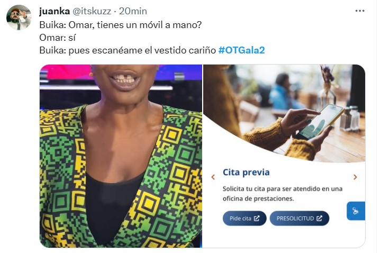Click the Pide cita button
Screen dimensions: 381x253
point(244,218)
